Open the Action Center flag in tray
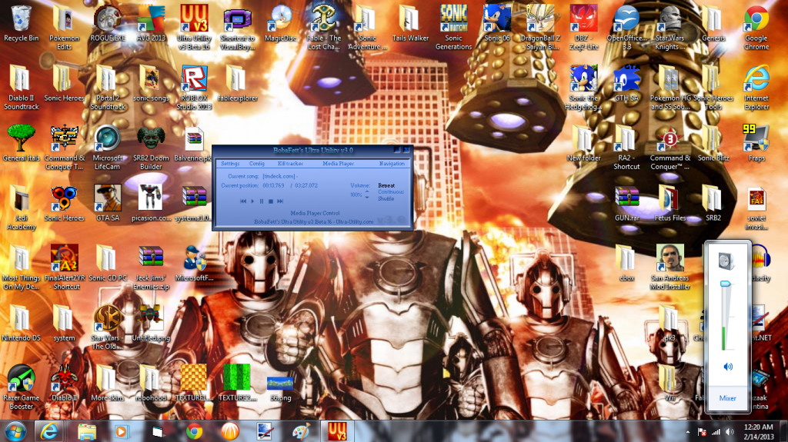788x442 pixels. click(702, 432)
